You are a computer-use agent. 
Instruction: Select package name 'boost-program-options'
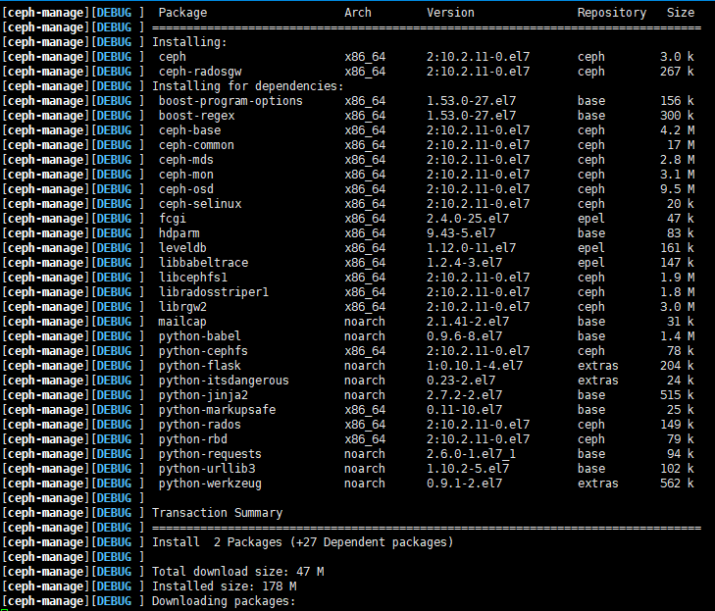click(x=230, y=101)
